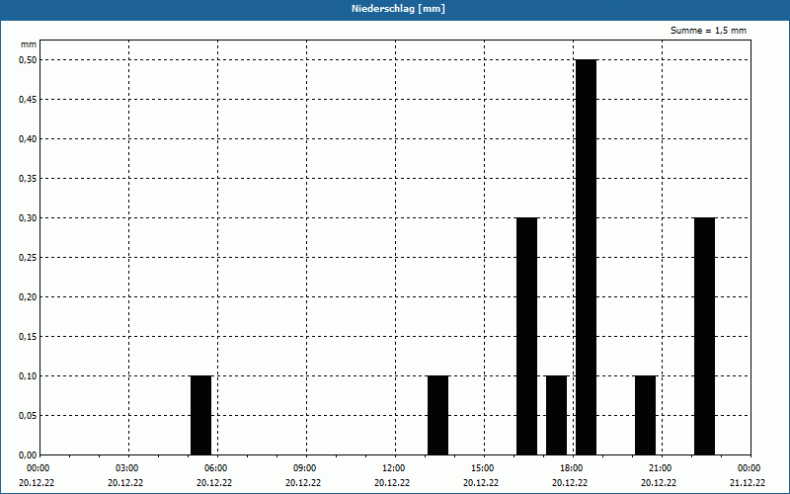Select the 0,10 bar between 12:00 and 15:00

coord(437,415)
